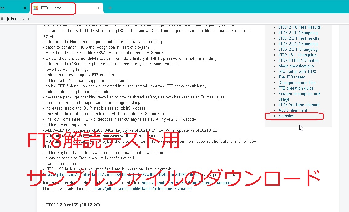Click 'increased stack and OMP stack sizes' line
This screenshot has width=349, height=212.
pyautogui.click(x=94, y=108)
